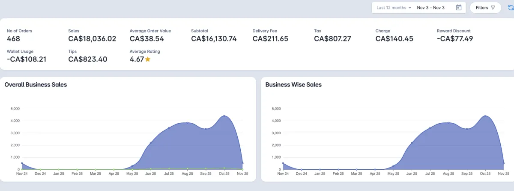Click the Business Wise Sales chart title
The height and width of the screenshot is (191, 514).
pyautogui.click(x=293, y=85)
